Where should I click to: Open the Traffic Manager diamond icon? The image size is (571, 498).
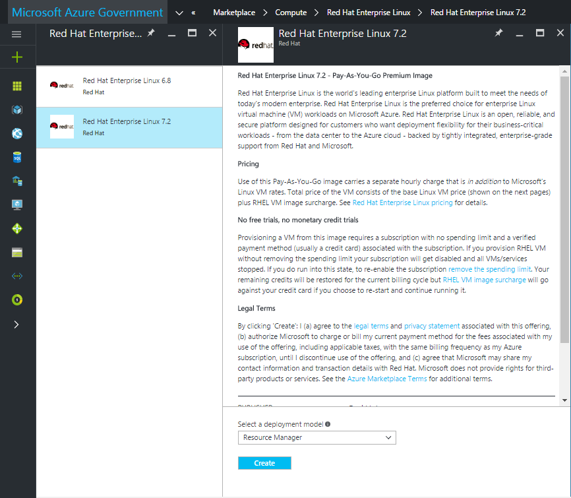(17, 228)
